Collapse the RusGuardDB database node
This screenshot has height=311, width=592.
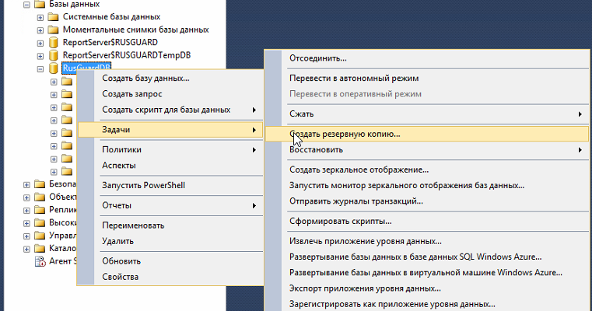[x=41, y=69]
